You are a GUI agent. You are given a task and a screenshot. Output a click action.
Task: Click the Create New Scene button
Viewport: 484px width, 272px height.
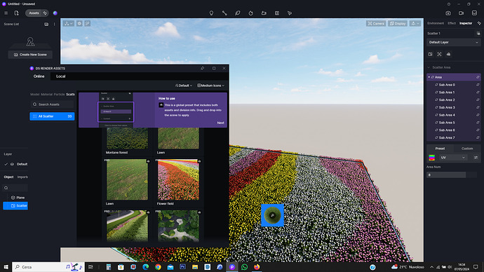coord(30,55)
